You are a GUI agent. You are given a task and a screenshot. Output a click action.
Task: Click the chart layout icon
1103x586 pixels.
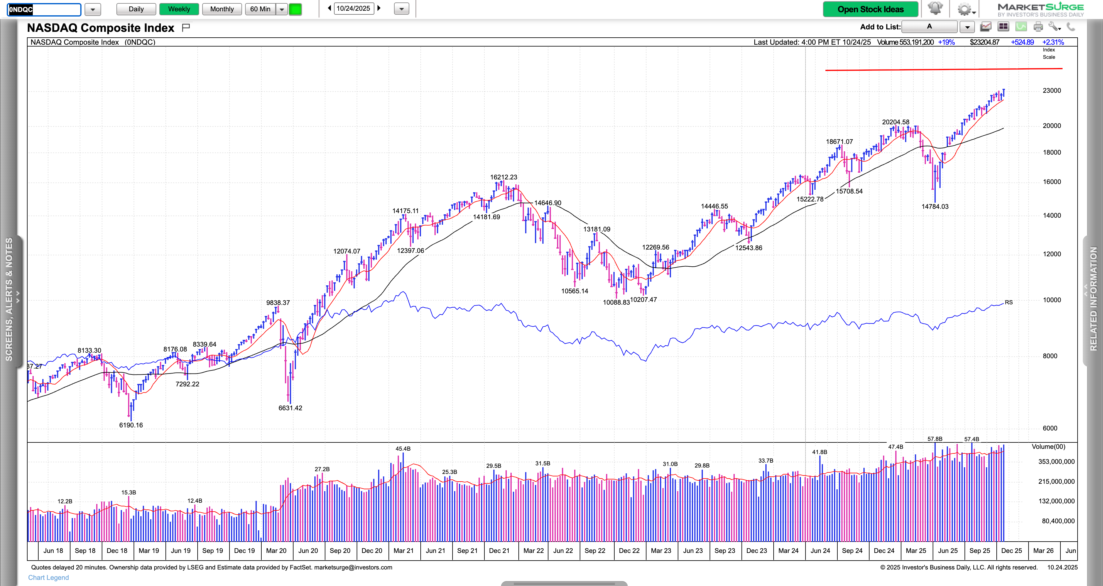986,27
